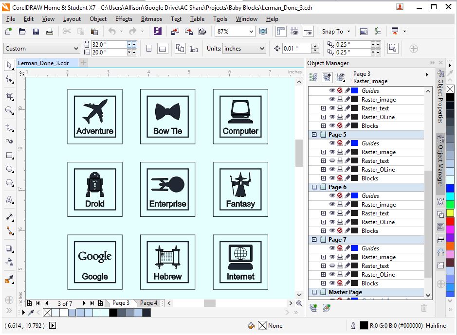This screenshot has width=457, height=335.
Task: Click the Import icon in toolbar
Action: click(x=175, y=31)
